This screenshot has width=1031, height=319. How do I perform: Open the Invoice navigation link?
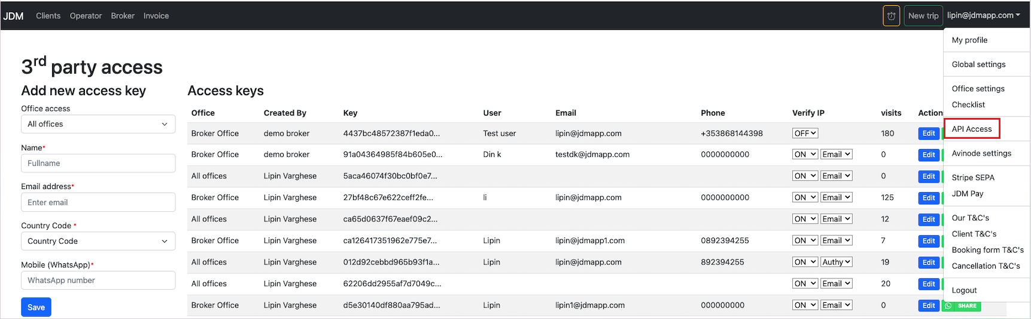click(156, 16)
